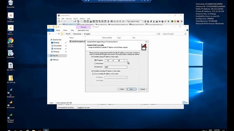The image size is (234, 131).
Task: Switch to details view icon in Explorer
Action: tap(184, 103)
